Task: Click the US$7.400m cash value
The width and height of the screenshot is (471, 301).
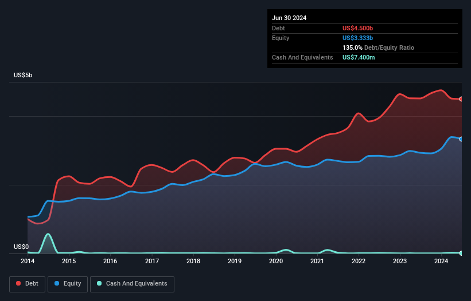Action: (x=359, y=57)
